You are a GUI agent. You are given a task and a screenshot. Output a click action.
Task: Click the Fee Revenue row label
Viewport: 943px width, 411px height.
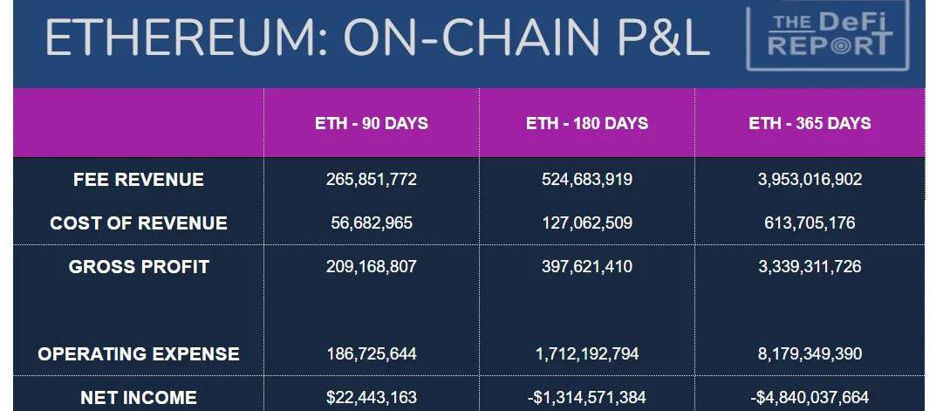click(139, 180)
